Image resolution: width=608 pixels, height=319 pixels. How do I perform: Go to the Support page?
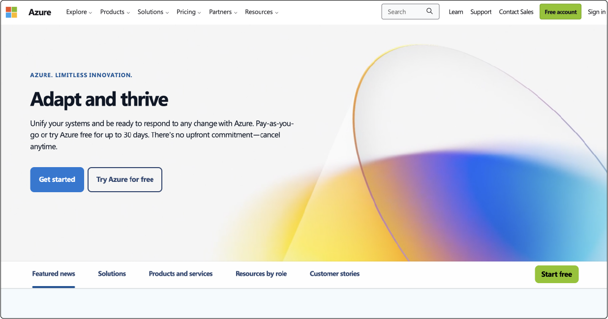[x=481, y=12]
